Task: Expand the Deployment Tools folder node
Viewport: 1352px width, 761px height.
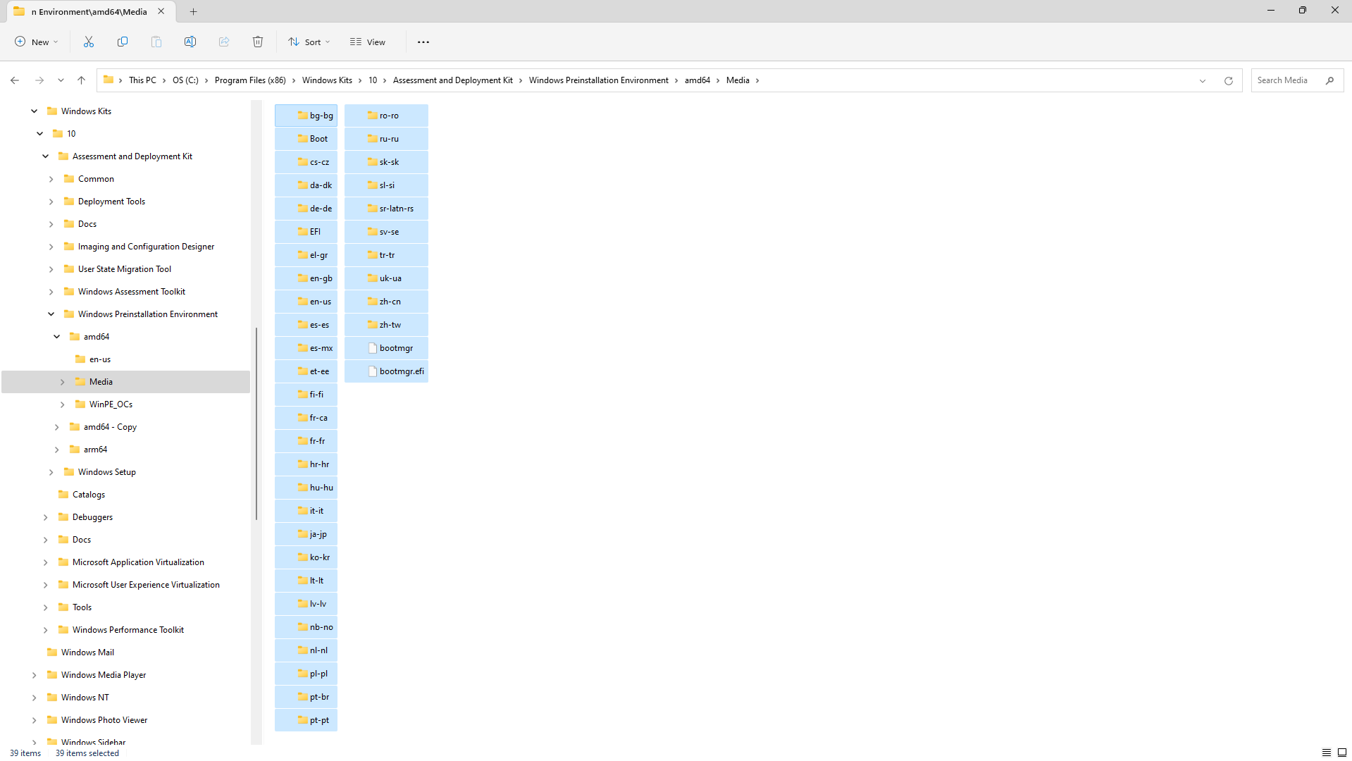Action: click(51, 202)
